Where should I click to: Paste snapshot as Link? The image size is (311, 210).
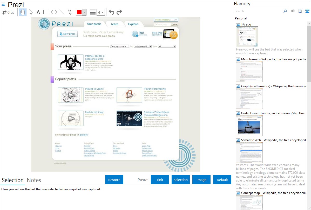pos(160,180)
